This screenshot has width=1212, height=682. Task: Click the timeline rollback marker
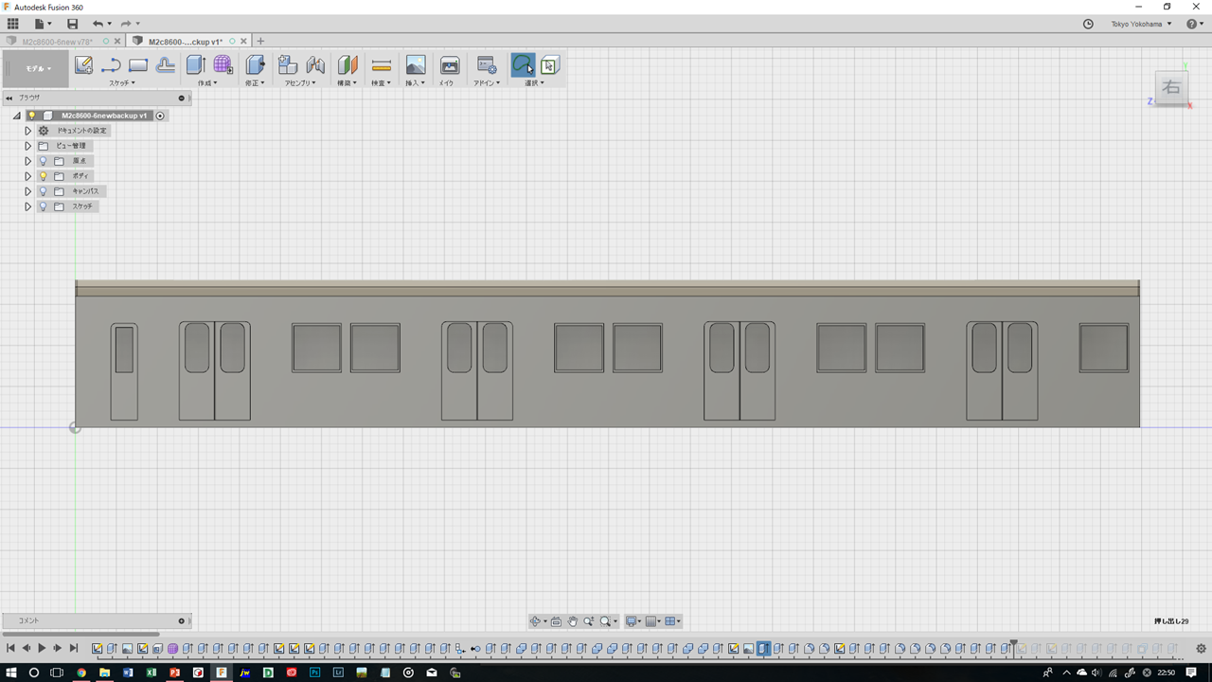tap(1013, 648)
